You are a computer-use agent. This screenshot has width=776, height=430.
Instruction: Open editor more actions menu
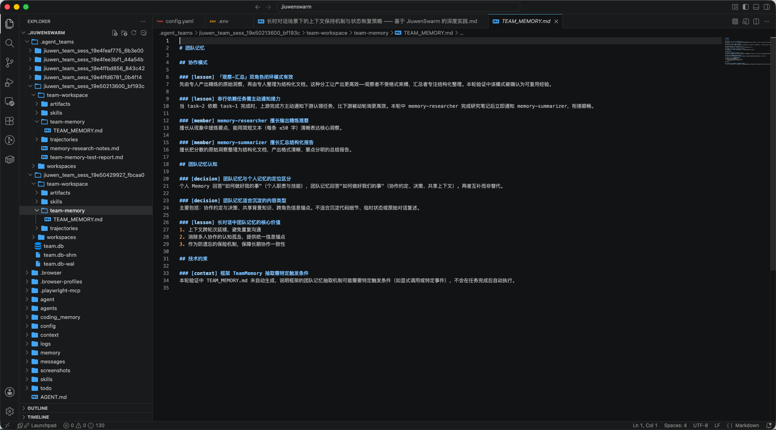[x=767, y=21]
